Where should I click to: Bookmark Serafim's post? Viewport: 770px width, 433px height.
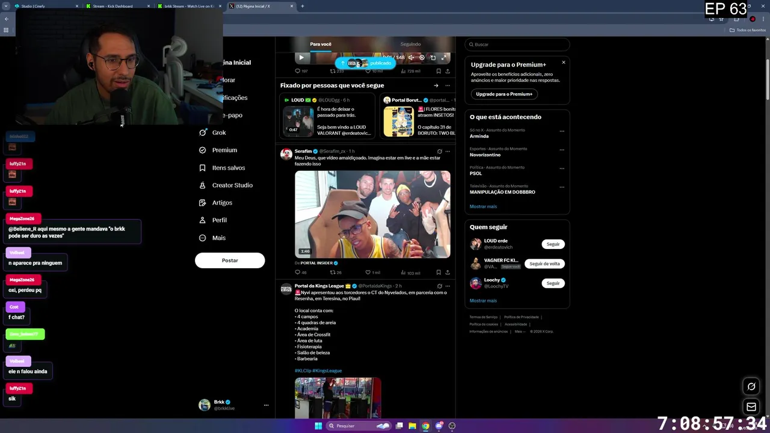pos(439,272)
